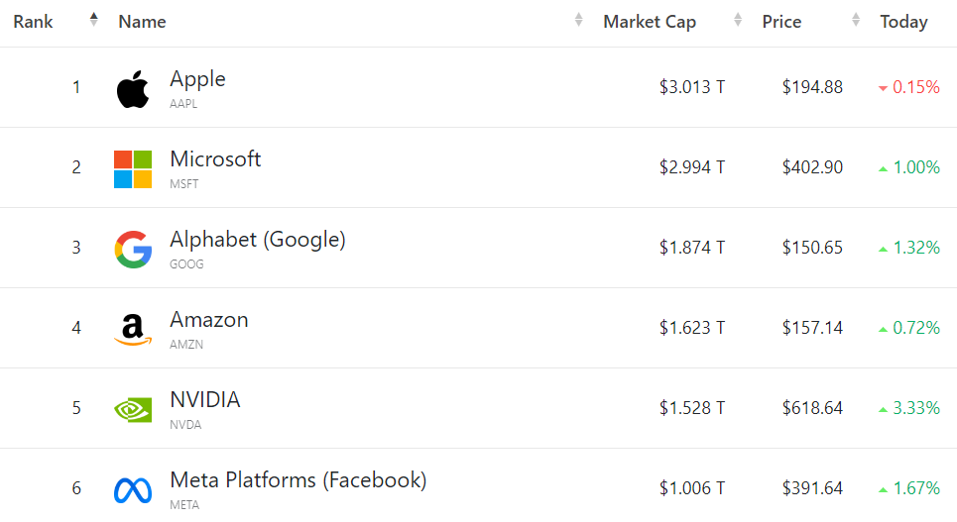The height and width of the screenshot is (522, 957).
Task: Select the Market Cap column header
Action: click(x=650, y=22)
